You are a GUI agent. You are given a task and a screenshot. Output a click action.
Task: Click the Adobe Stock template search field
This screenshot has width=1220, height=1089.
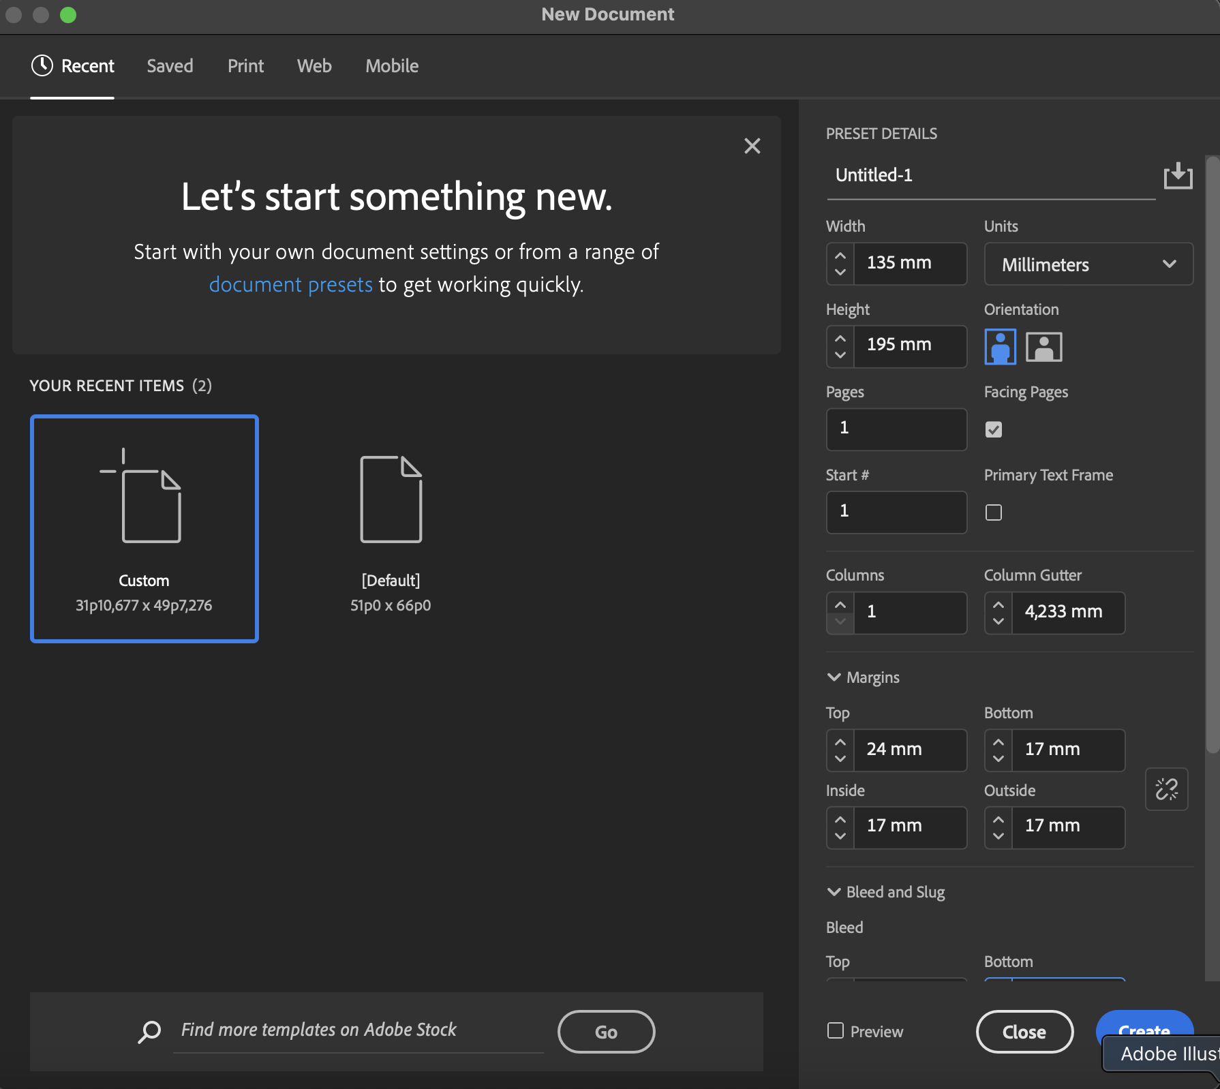(359, 1030)
